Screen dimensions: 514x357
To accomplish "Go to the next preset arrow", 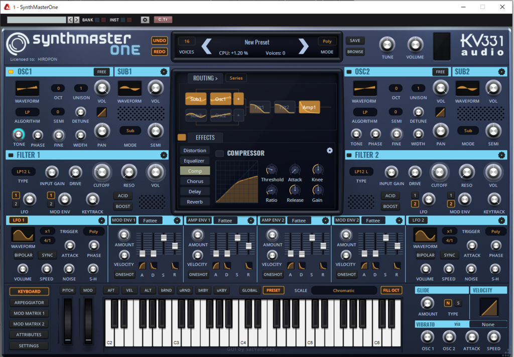I will 304,46.
